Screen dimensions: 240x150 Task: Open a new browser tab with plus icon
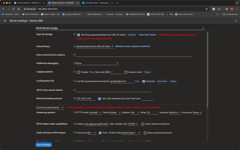117,3
